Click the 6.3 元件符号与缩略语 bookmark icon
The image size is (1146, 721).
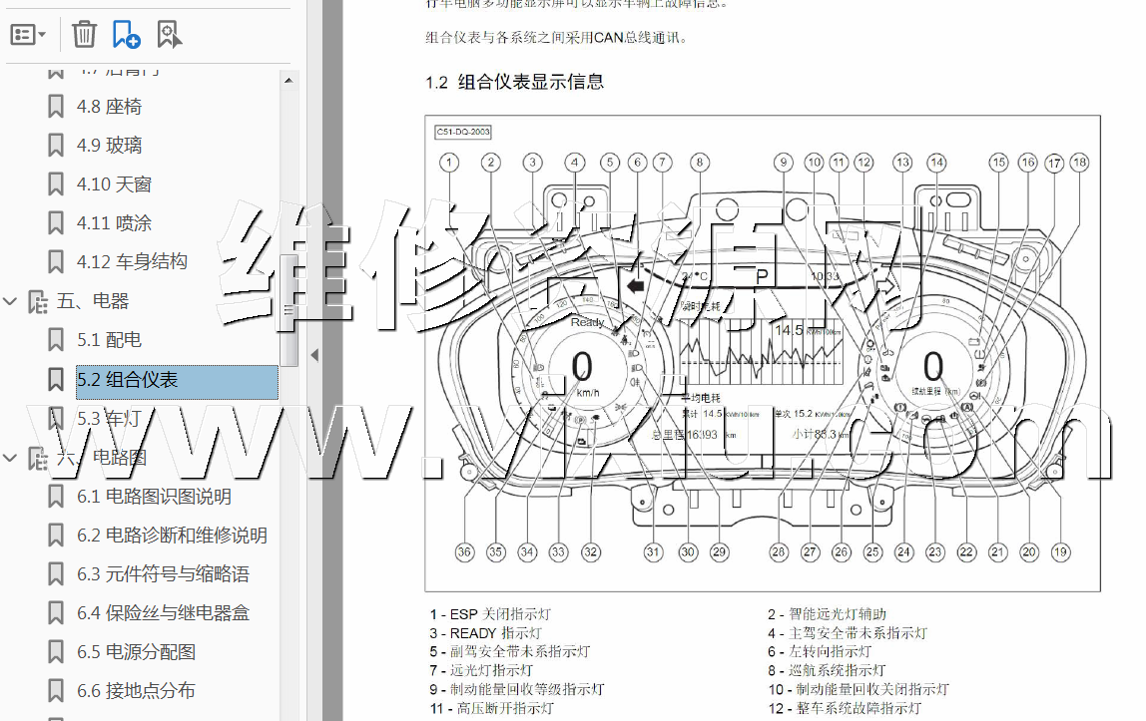pos(57,574)
